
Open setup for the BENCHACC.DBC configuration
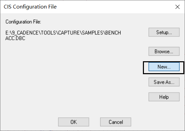[x=164, y=32]
